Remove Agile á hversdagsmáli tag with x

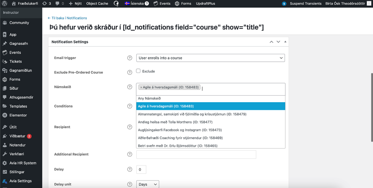click(x=141, y=87)
